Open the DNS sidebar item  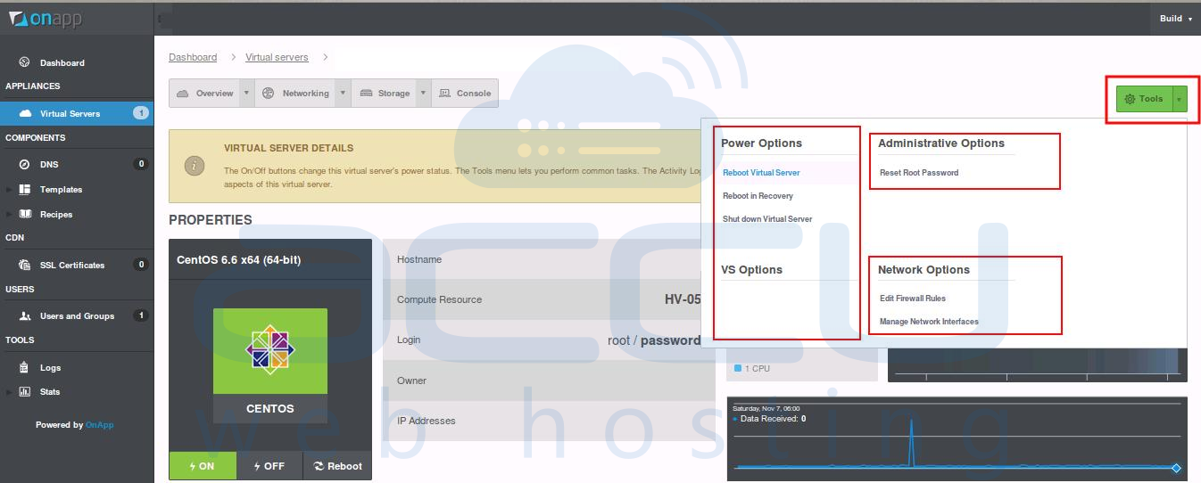click(49, 165)
